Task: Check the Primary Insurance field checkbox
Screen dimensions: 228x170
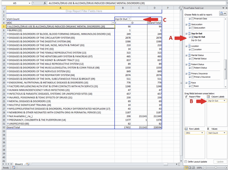Action: tap(192, 77)
